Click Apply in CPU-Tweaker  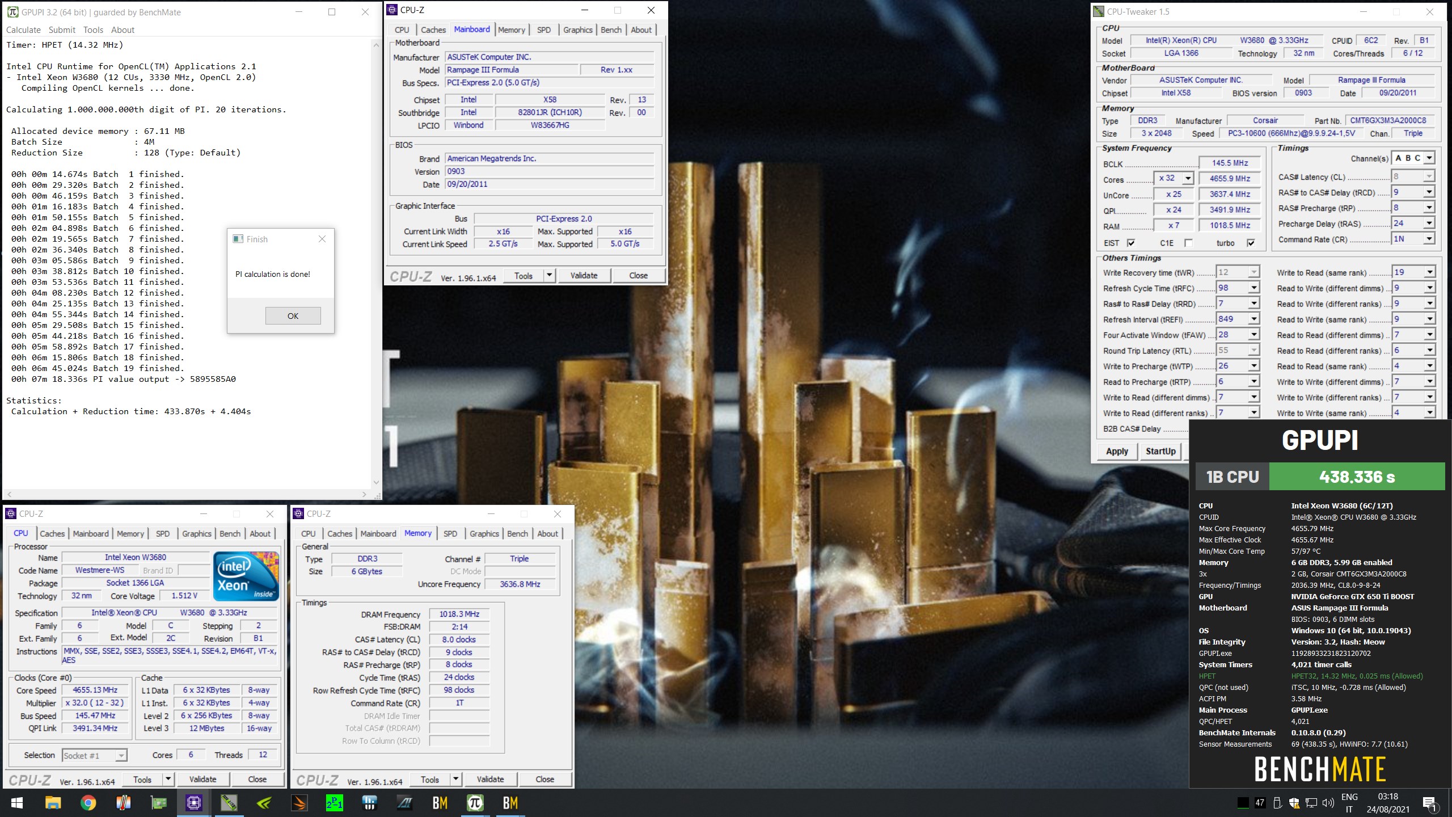pyautogui.click(x=1117, y=451)
